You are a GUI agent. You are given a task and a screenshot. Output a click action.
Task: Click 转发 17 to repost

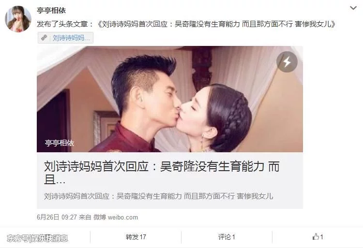coord(136,237)
